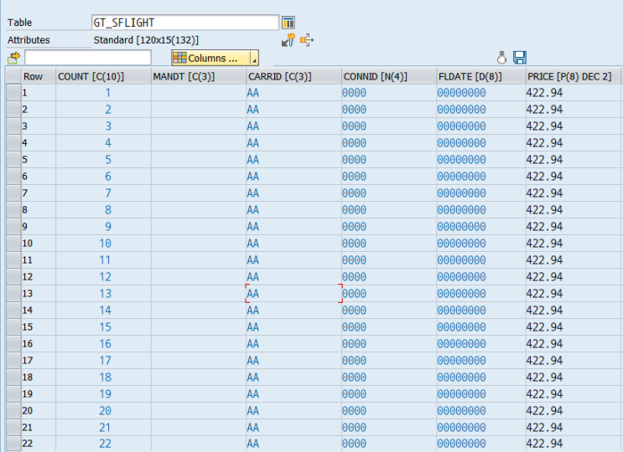Select row 1 using its row selector

(13, 93)
